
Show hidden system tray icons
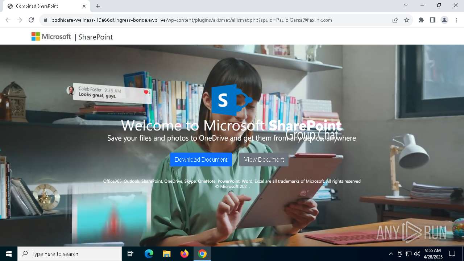pyautogui.click(x=391, y=254)
